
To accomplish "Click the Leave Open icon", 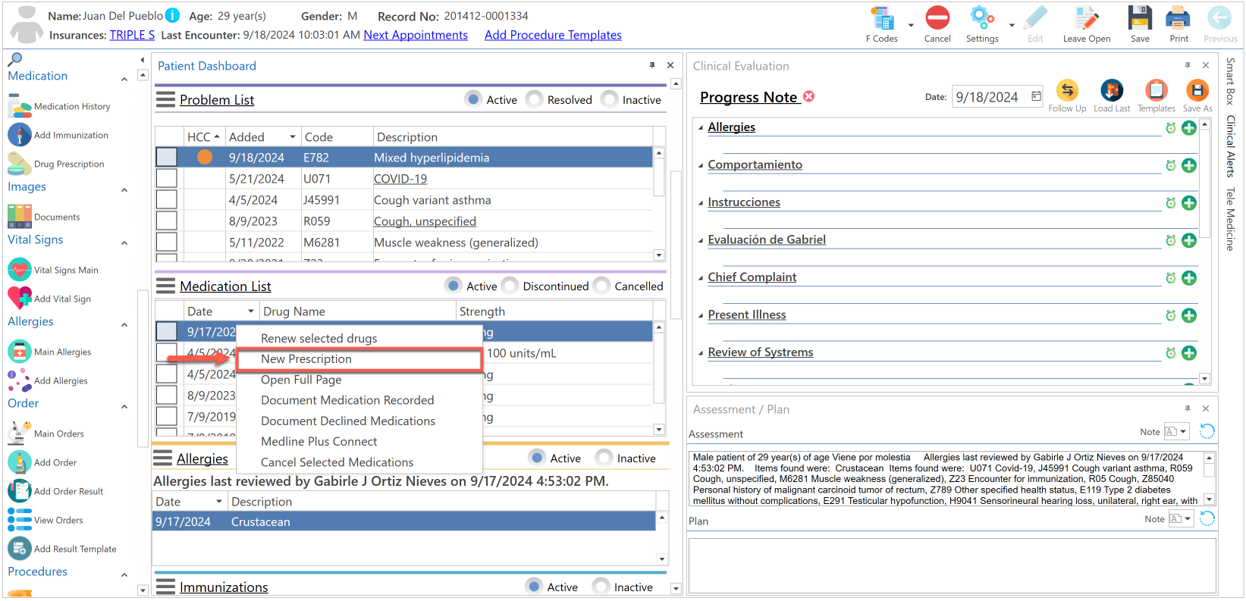I will 1086,18.
